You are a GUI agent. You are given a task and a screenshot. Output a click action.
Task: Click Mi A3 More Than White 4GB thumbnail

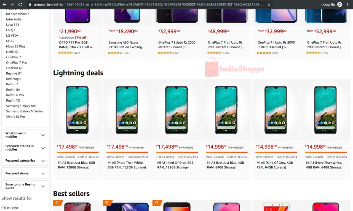coord(325,110)
